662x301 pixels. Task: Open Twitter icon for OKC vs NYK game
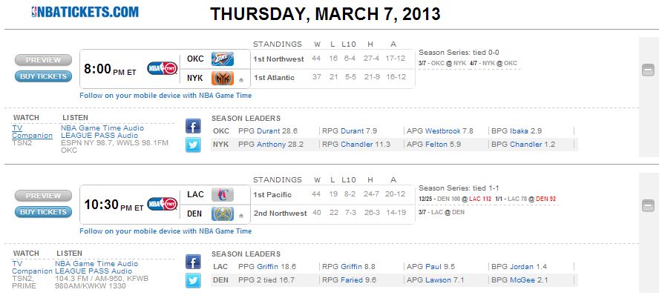click(x=193, y=145)
